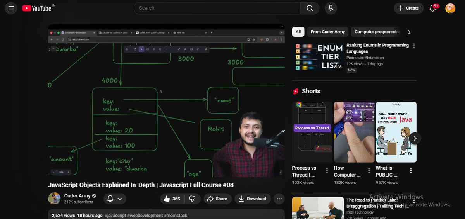The width and height of the screenshot is (465, 219).
Task: Show next Shorts with arrow button
Action: 415,138
